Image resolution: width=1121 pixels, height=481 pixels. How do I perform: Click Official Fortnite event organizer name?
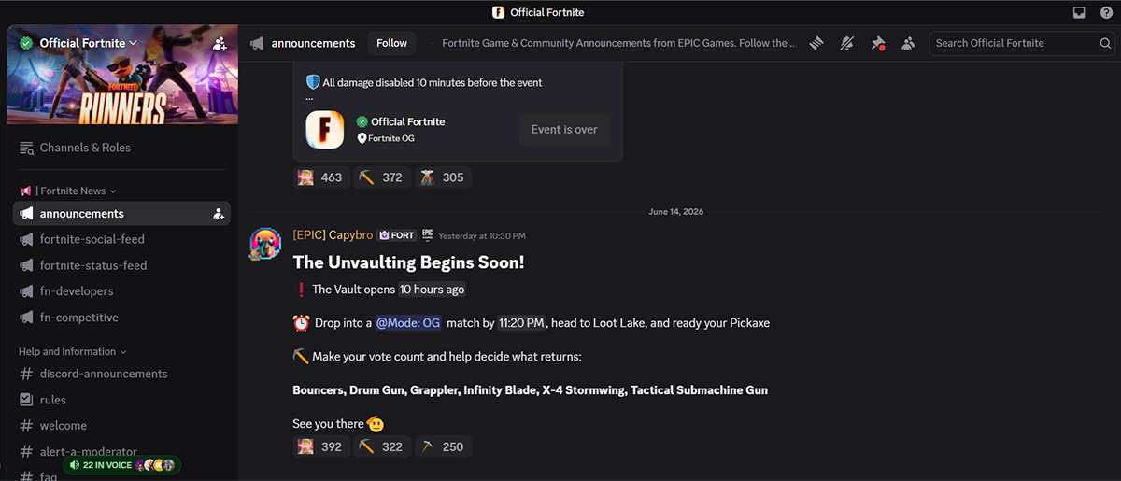(x=407, y=121)
